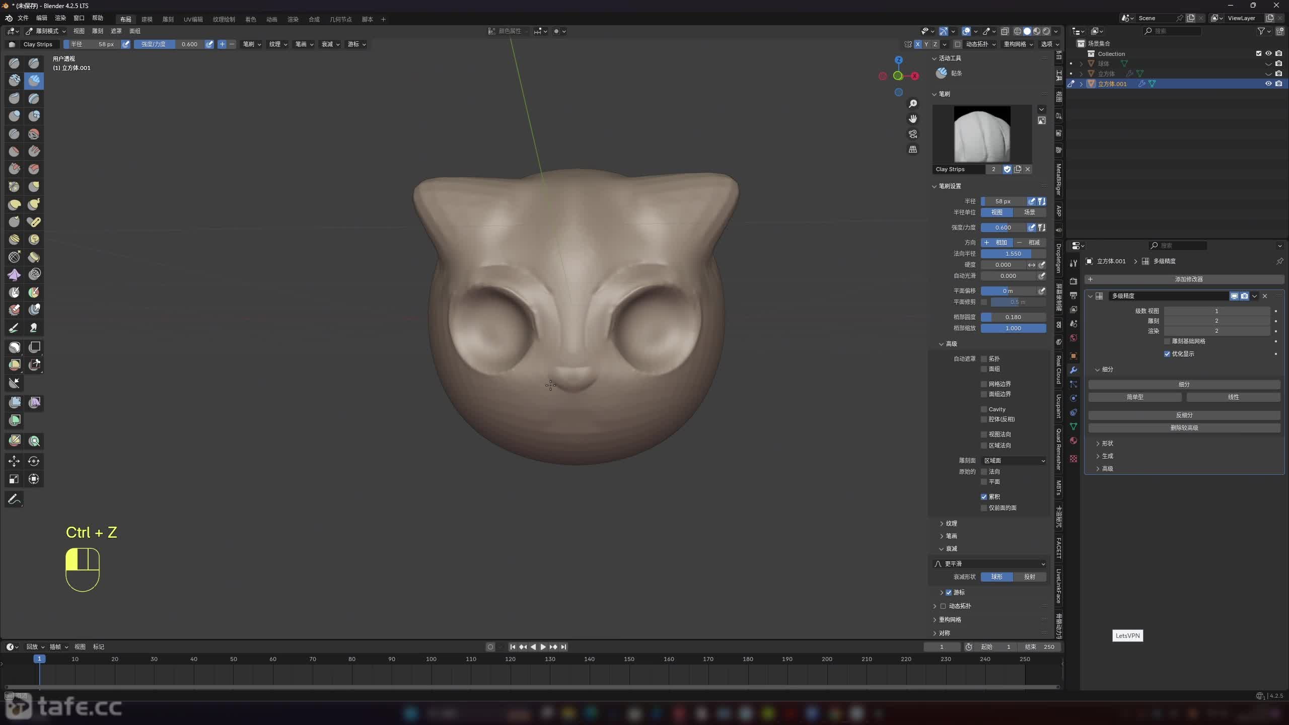
Task: Select the Move transform tool
Action: coord(14,461)
